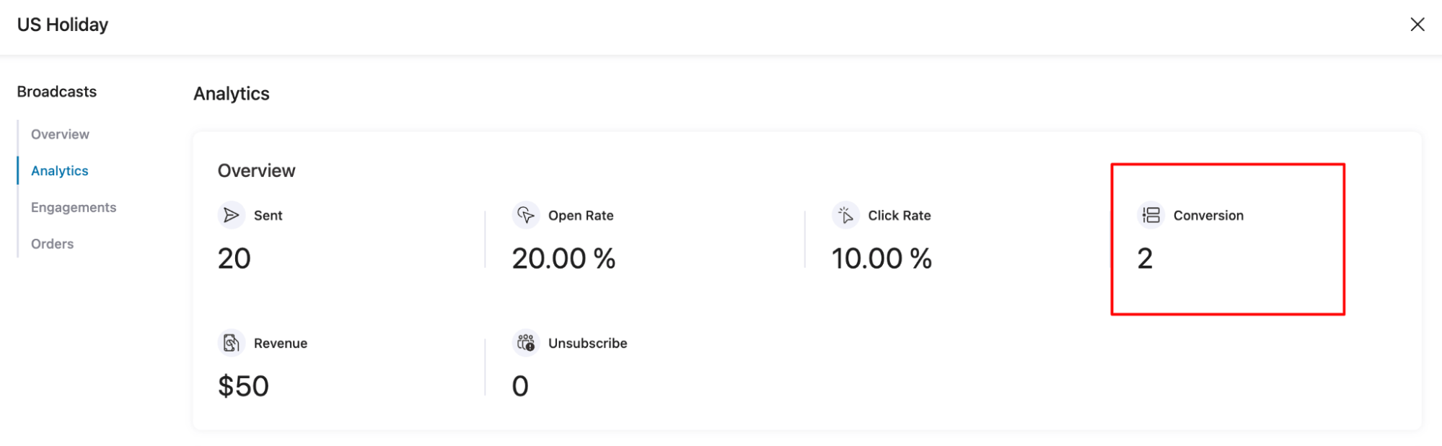Click the Open Rate envelope icon
The width and height of the screenshot is (1442, 446).
tap(527, 214)
